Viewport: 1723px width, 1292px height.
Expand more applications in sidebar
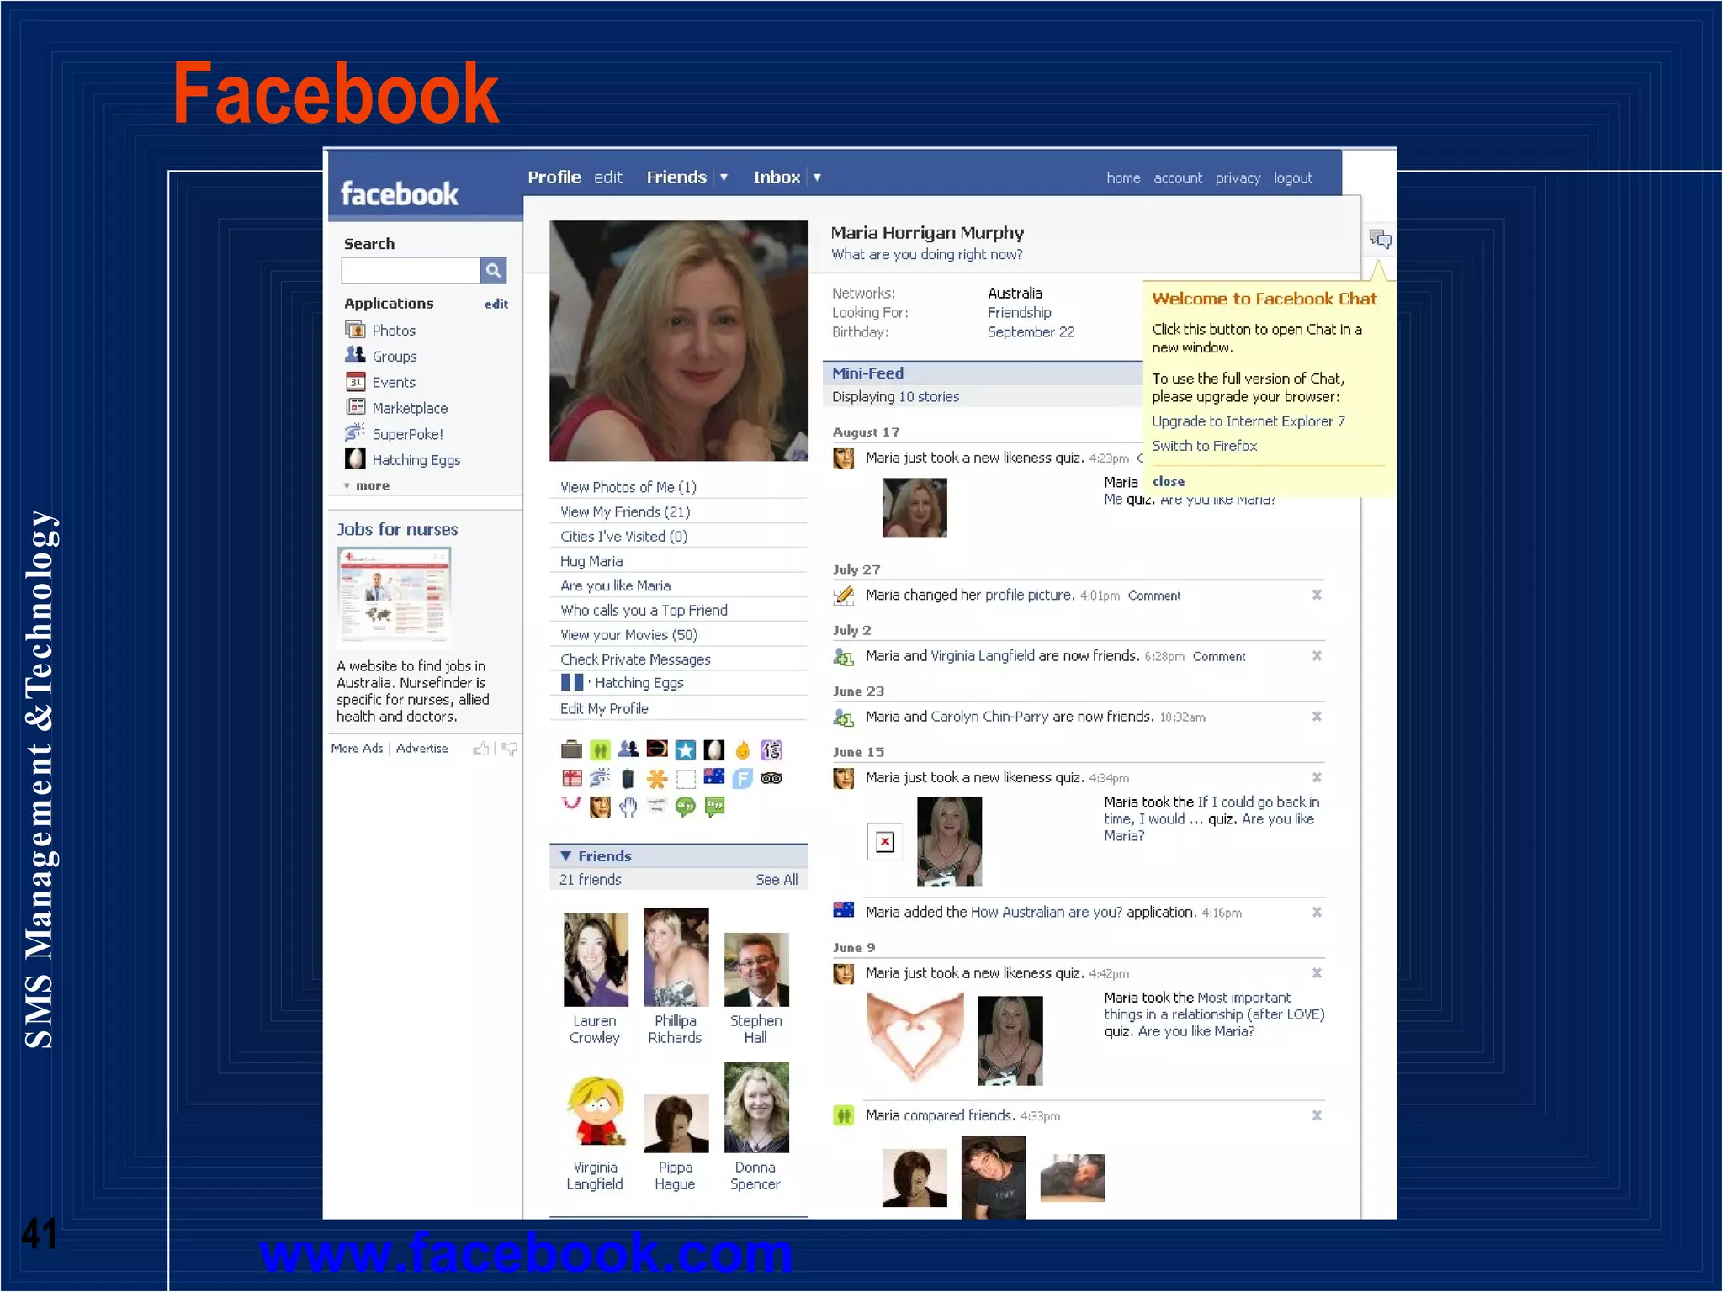[367, 485]
